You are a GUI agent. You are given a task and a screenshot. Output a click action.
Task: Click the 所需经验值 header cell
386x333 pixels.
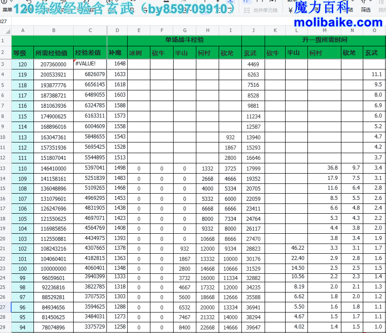pyautogui.click(x=54, y=53)
